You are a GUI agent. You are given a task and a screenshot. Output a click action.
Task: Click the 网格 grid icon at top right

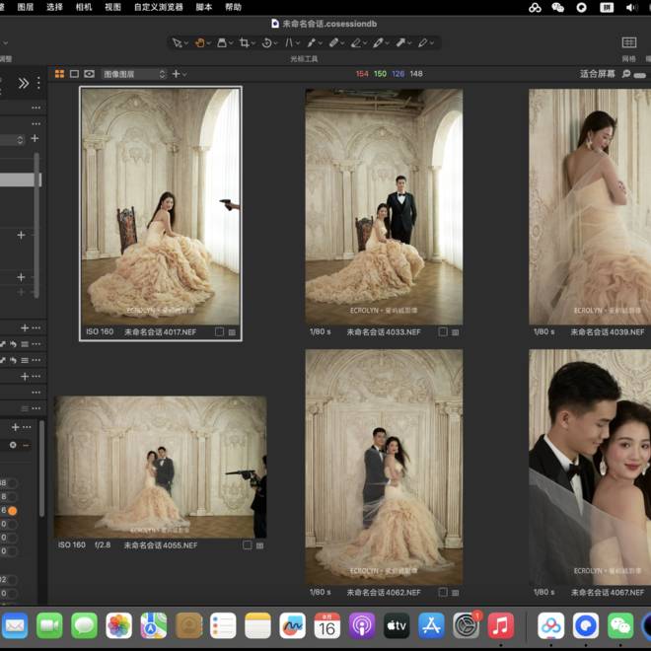tap(629, 42)
